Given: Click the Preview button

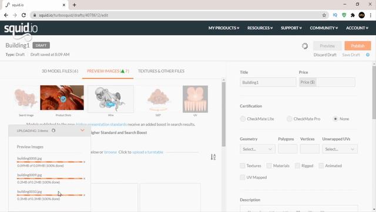Looking at the screenshot, I should [x=327, y=46].
